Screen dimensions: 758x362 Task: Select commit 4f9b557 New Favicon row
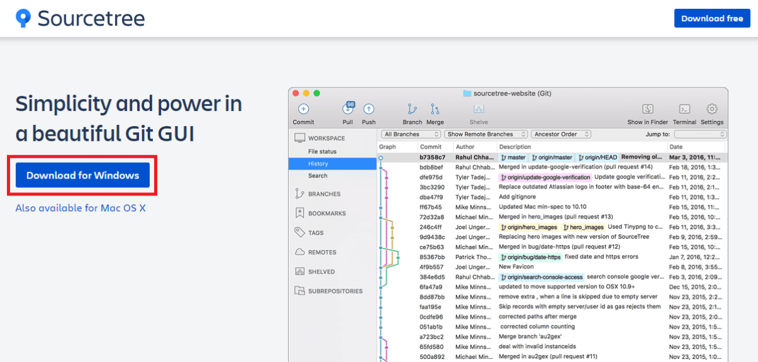pyautogui.click(x=552, y=267)
